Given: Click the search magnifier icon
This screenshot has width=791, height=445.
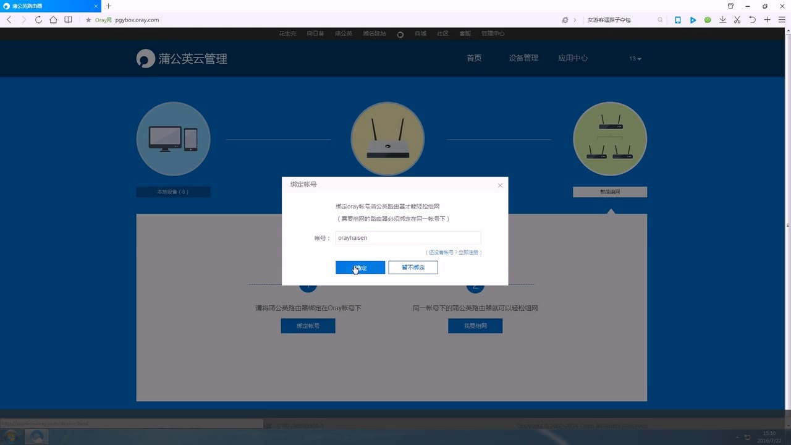Looking at the screenshot, I should (x=660, y=20).
